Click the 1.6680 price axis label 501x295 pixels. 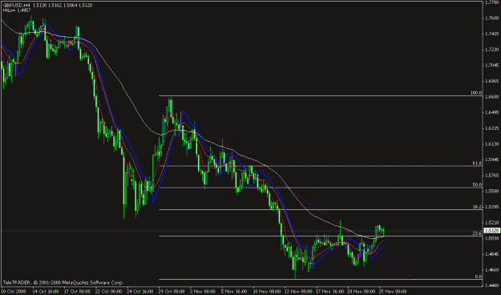click(x=492, y=97)
